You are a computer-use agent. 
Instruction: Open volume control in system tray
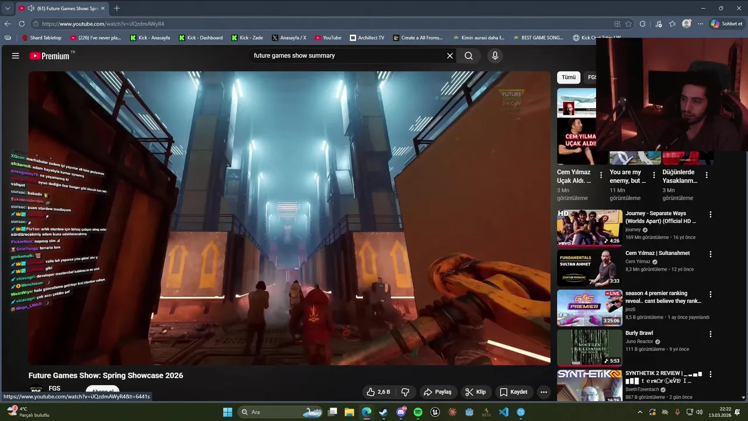coord(699,412)
